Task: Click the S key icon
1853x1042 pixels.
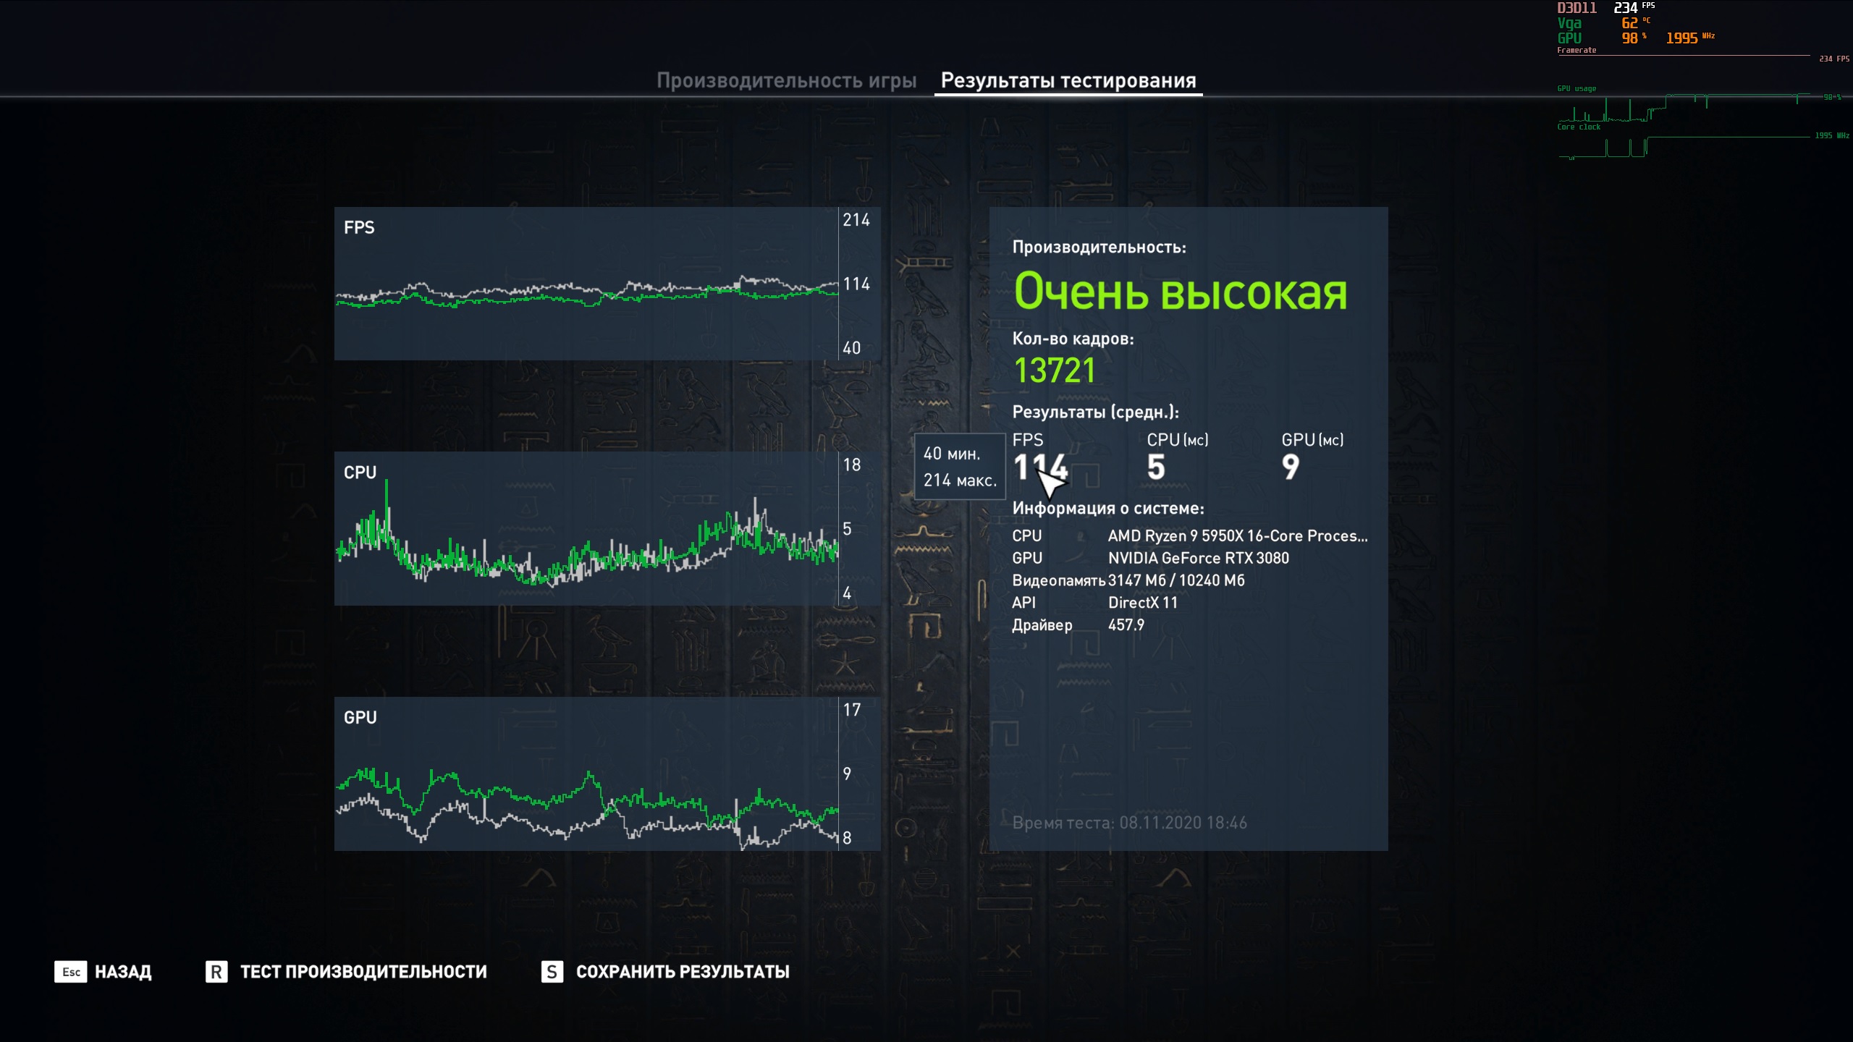Action: click(552, 972)
